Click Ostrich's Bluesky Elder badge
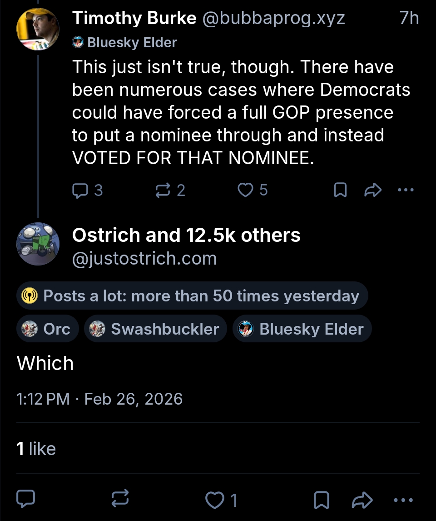The width and height of the screenshot is (436, 521). (302, 329)
